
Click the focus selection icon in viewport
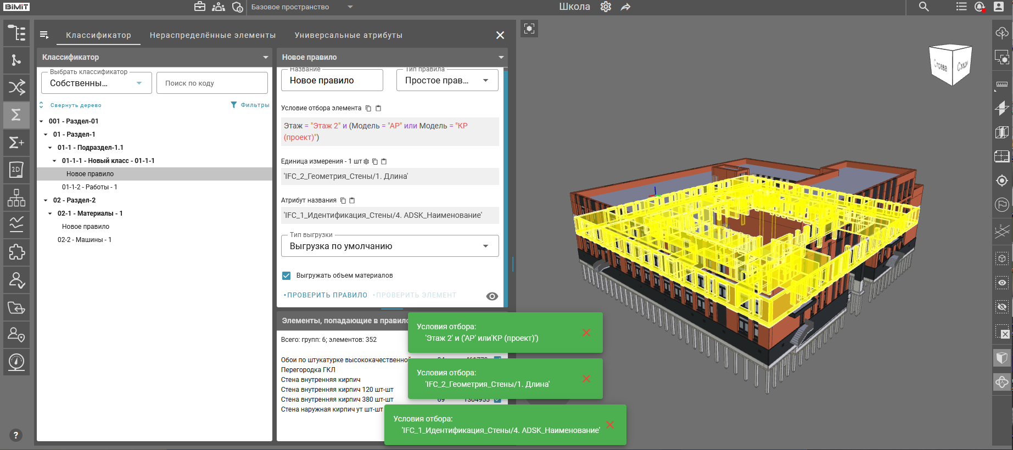pyautogui.click(x=529, y=29)
